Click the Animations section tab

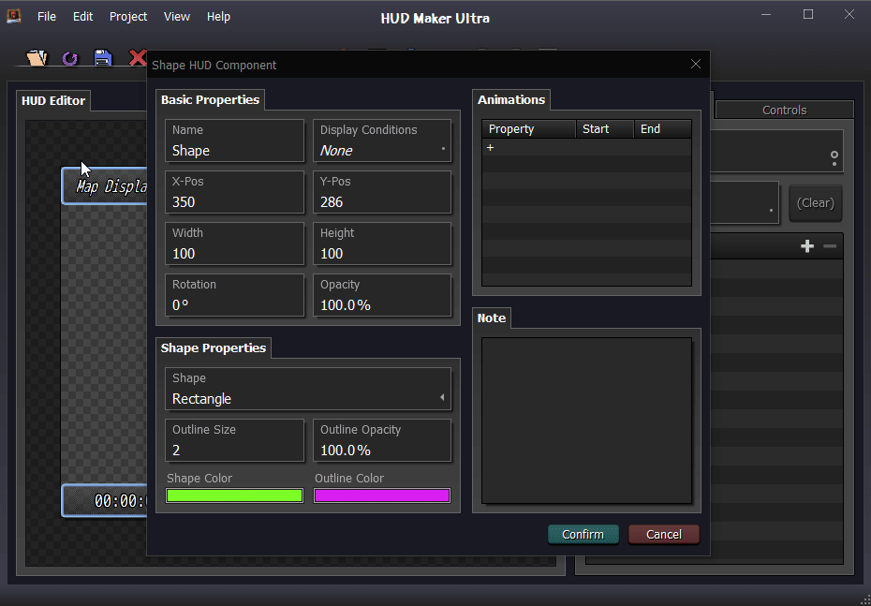coord(511,100)
